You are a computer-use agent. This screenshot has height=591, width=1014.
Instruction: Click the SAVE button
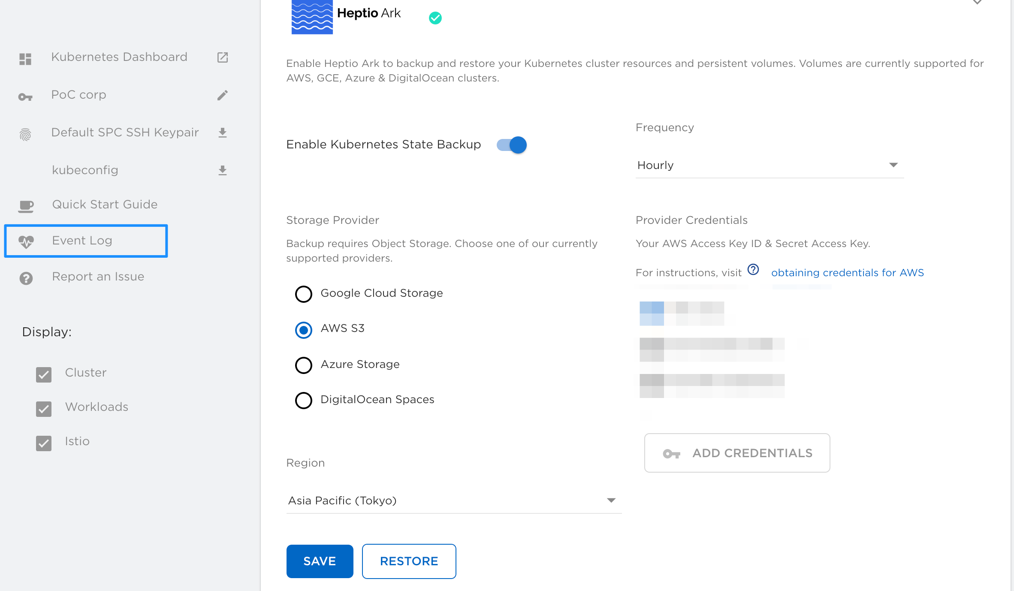pos(320,561)
